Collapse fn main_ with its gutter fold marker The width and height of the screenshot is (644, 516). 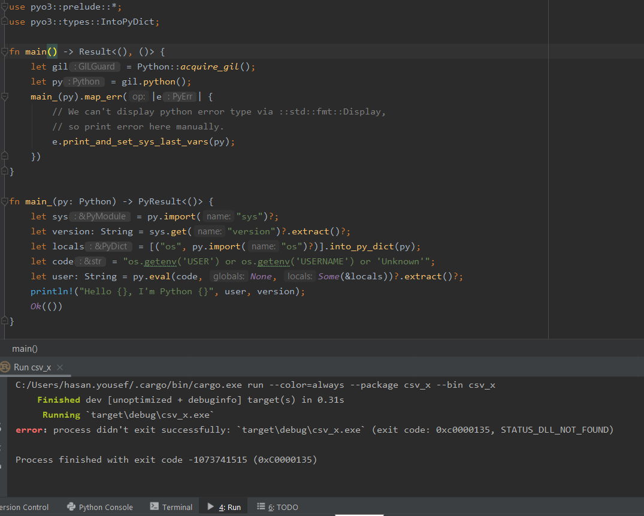point(5,201)
